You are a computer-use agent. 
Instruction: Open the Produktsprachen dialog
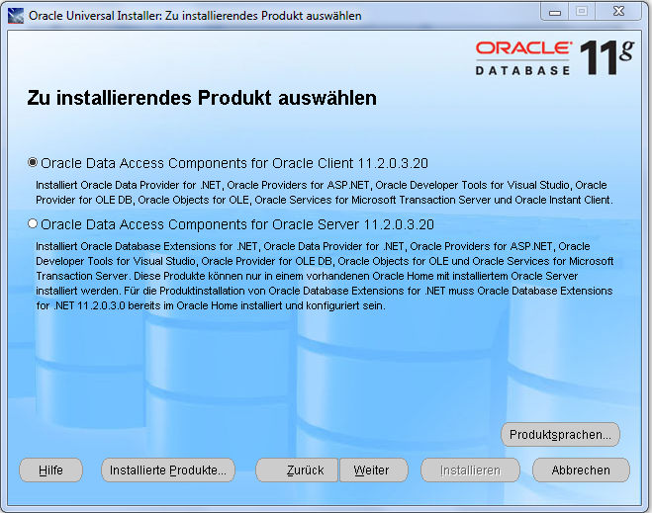click(x=560, y=435)
